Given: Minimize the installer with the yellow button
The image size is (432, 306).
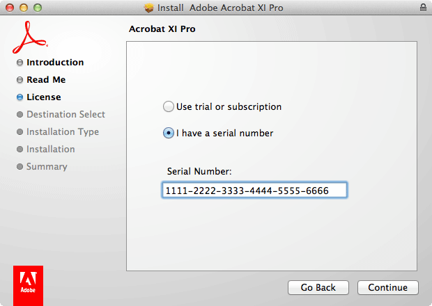Looking at the screenshot, I should 24,8.
